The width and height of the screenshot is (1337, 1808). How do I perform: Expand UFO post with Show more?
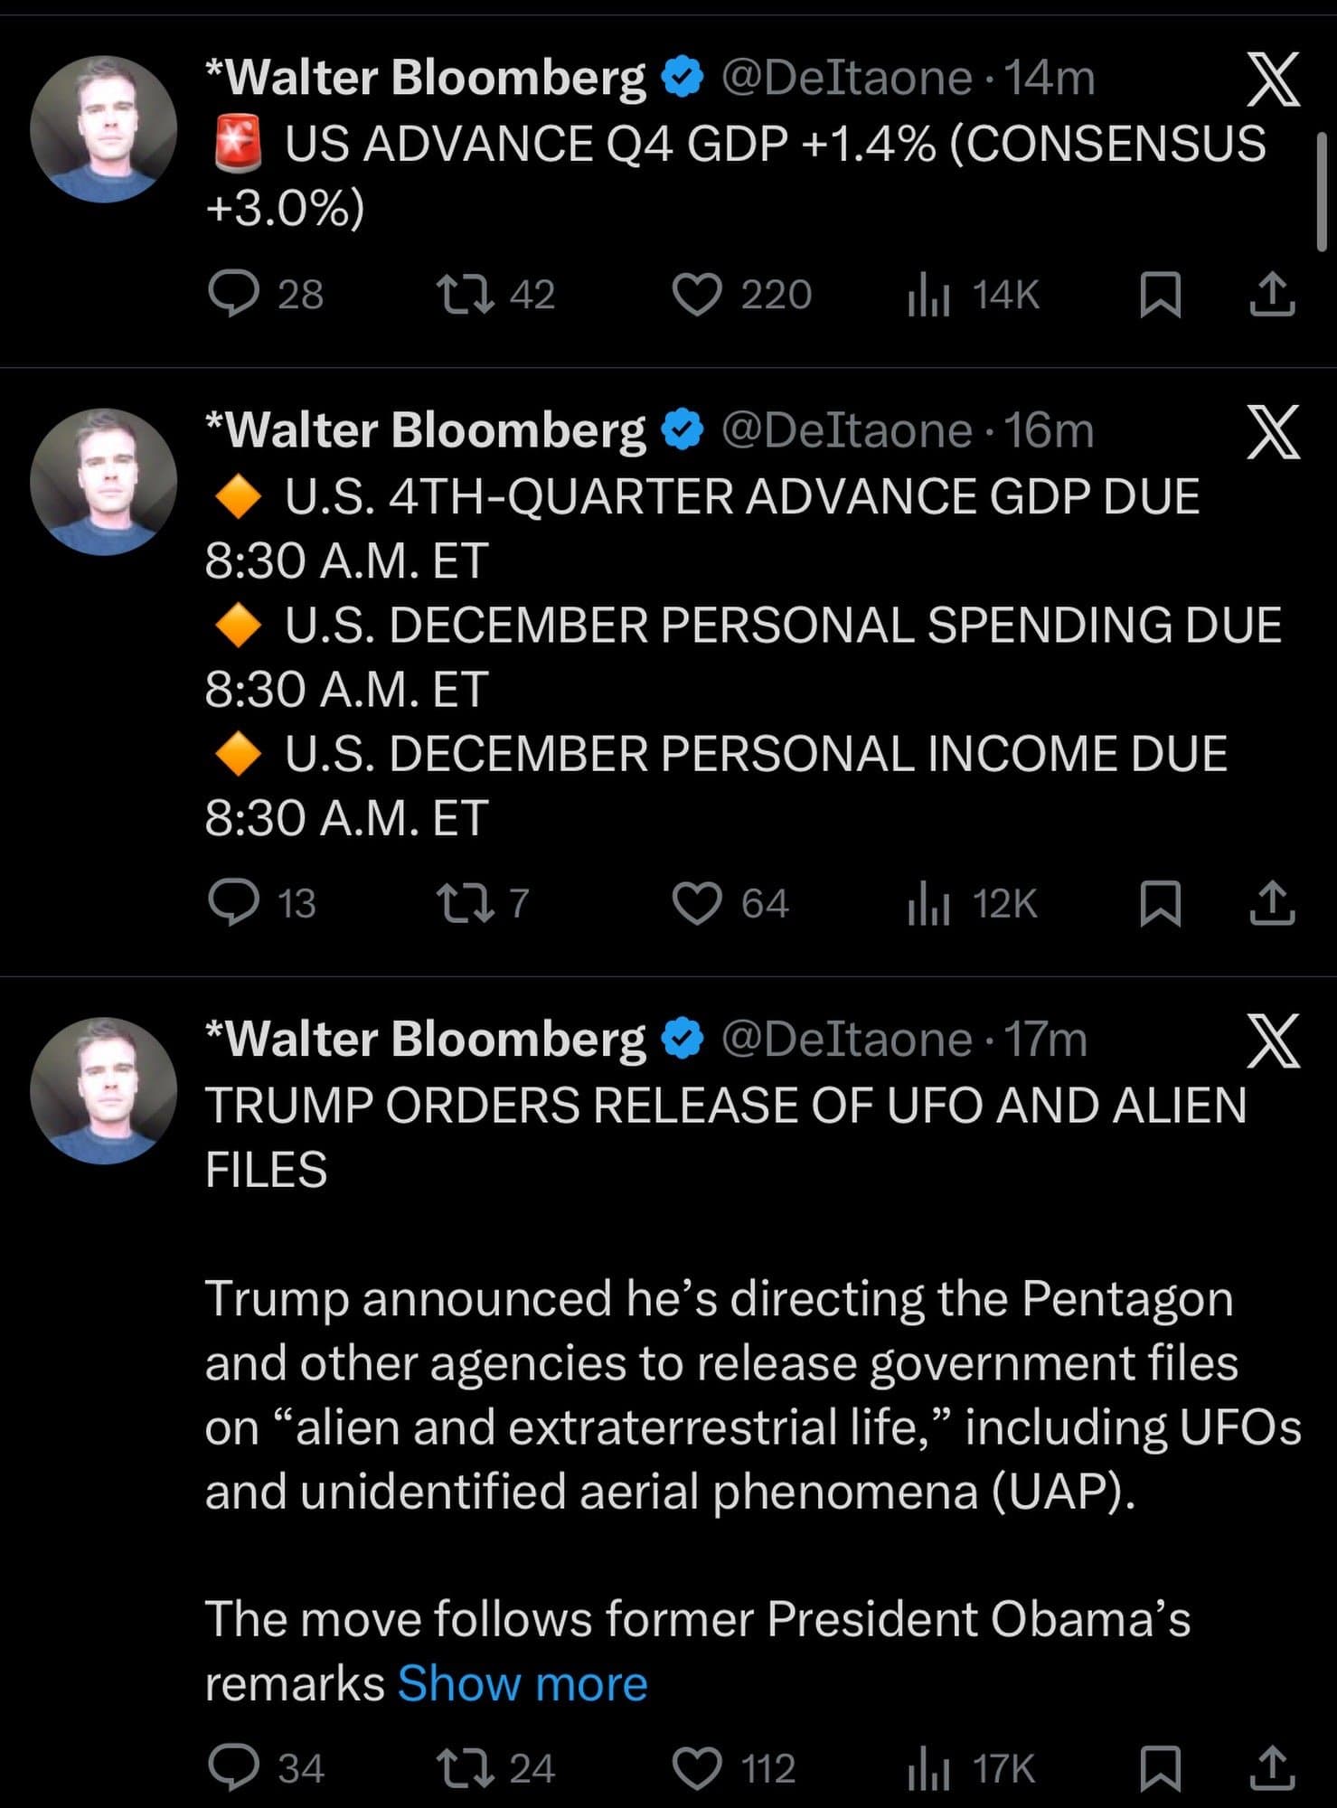tap(523, 1683)
